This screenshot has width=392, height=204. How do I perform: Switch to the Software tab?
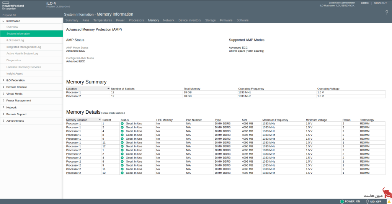click(x=242, y=20)
